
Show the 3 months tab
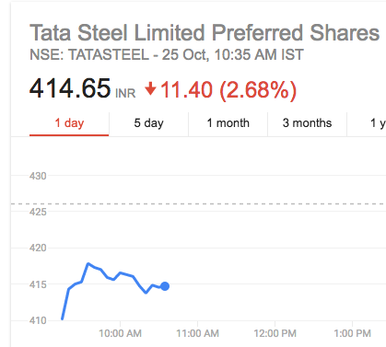(x=307, y=123)
